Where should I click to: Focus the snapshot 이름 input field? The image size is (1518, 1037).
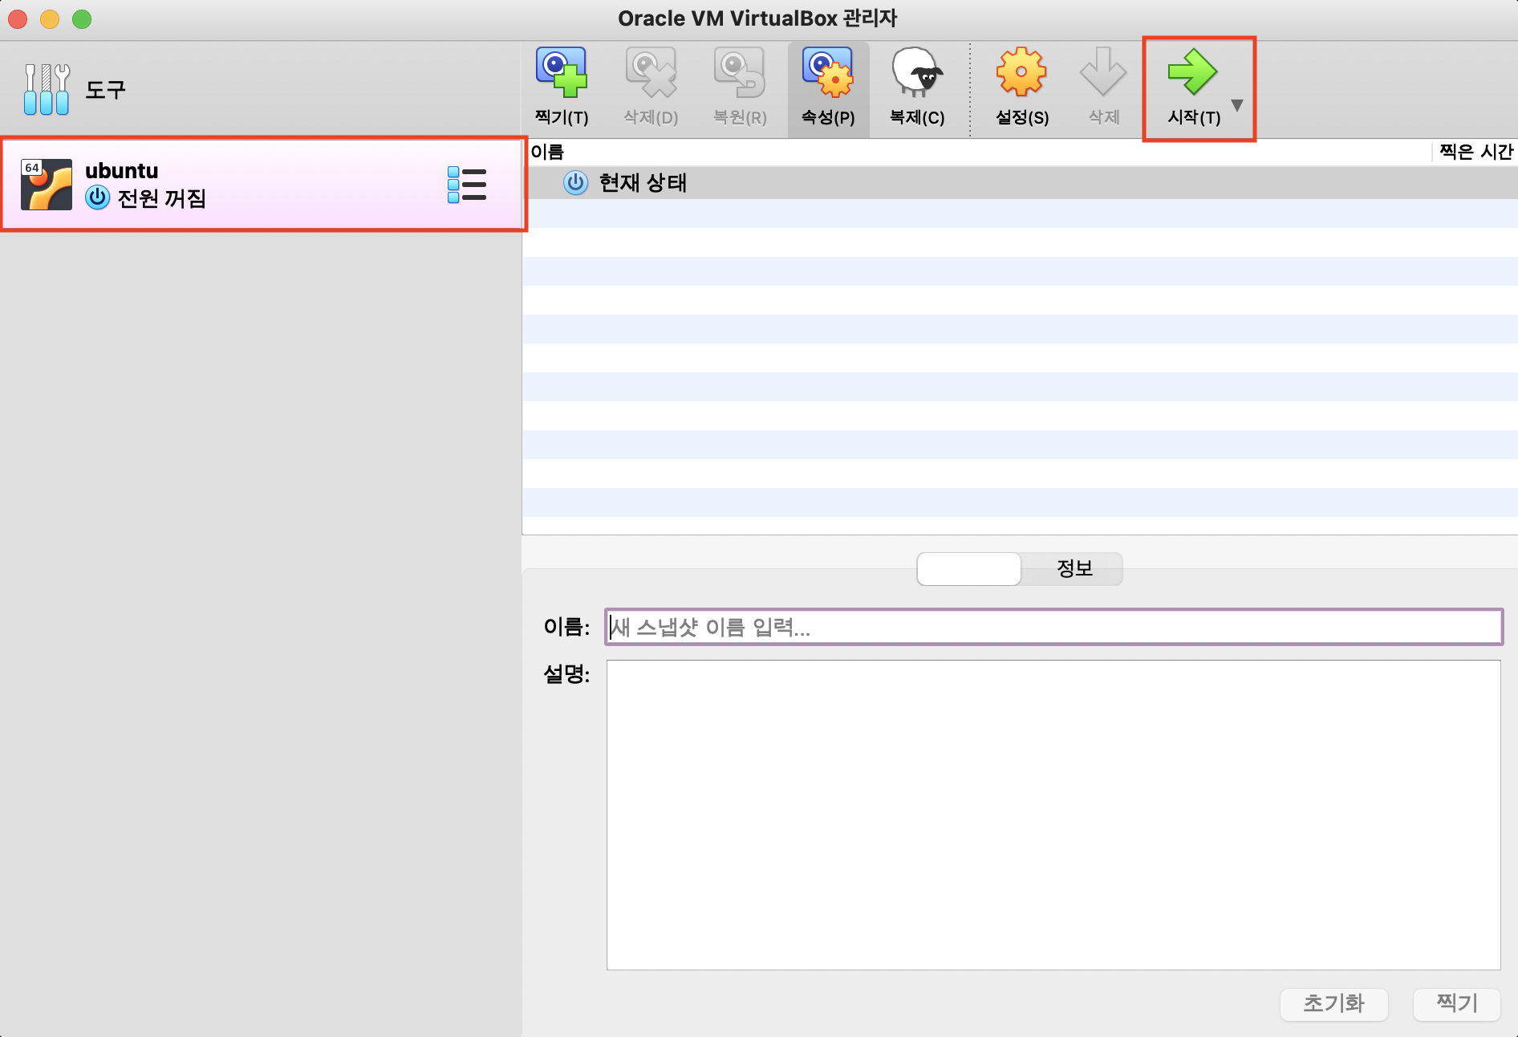pyautogui.click(x=1053, y=627)
